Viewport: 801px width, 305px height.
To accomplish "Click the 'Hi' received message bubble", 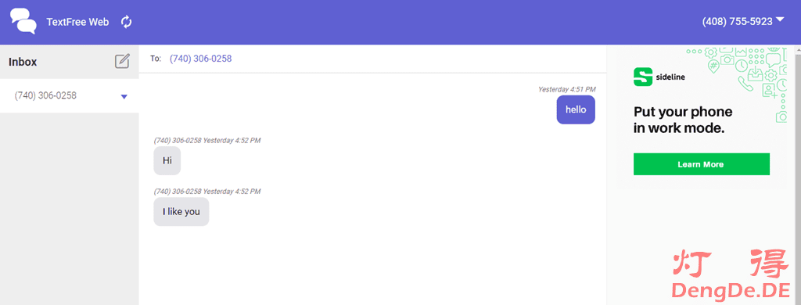I will (167, 160).
